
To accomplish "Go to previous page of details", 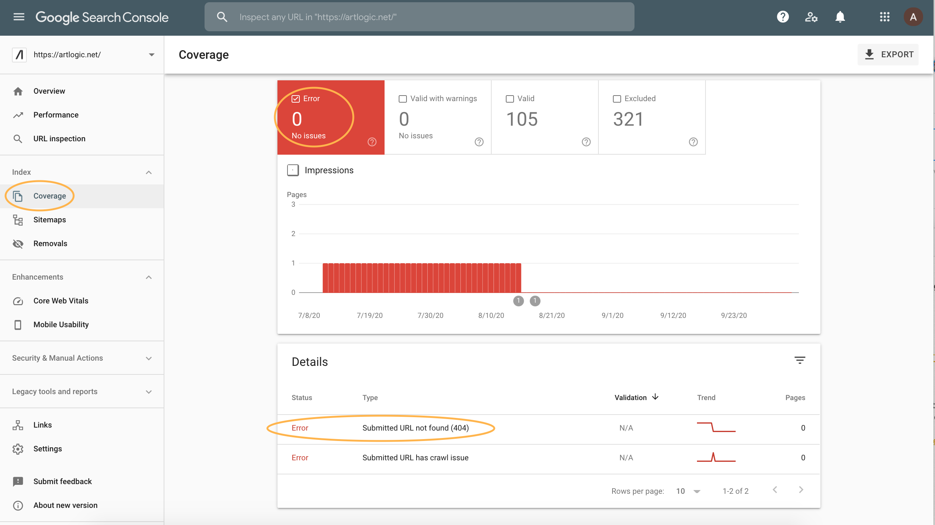I will 775,490.
